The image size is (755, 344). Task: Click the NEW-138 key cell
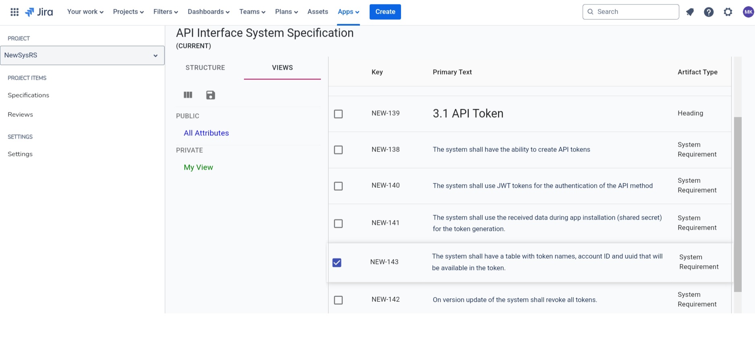click(386, 149)
